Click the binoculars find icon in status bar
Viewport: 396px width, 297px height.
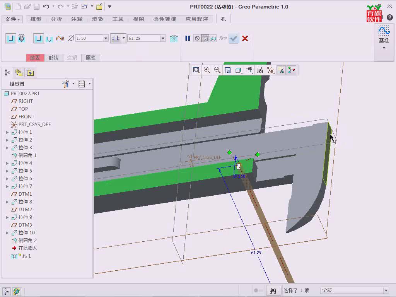pyautogui.click(x=273, y=290)
